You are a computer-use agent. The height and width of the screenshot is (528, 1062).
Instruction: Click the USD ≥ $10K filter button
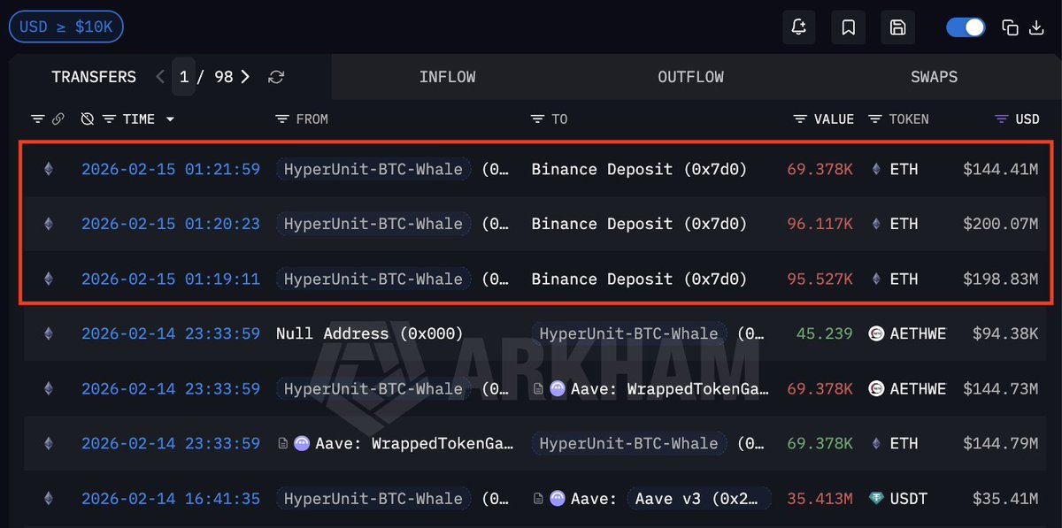pyautogui.click(x=65, y=27)
